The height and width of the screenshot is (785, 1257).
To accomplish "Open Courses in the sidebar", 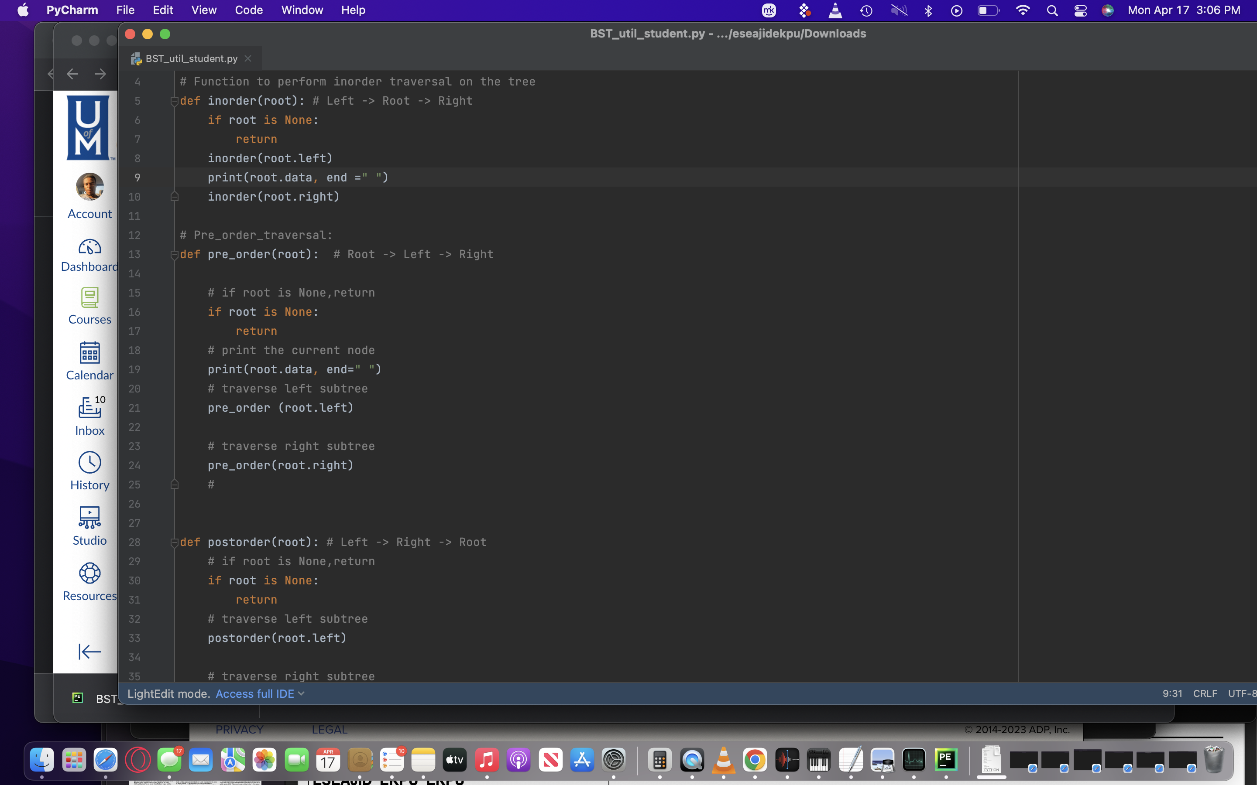I will point(89,306).
